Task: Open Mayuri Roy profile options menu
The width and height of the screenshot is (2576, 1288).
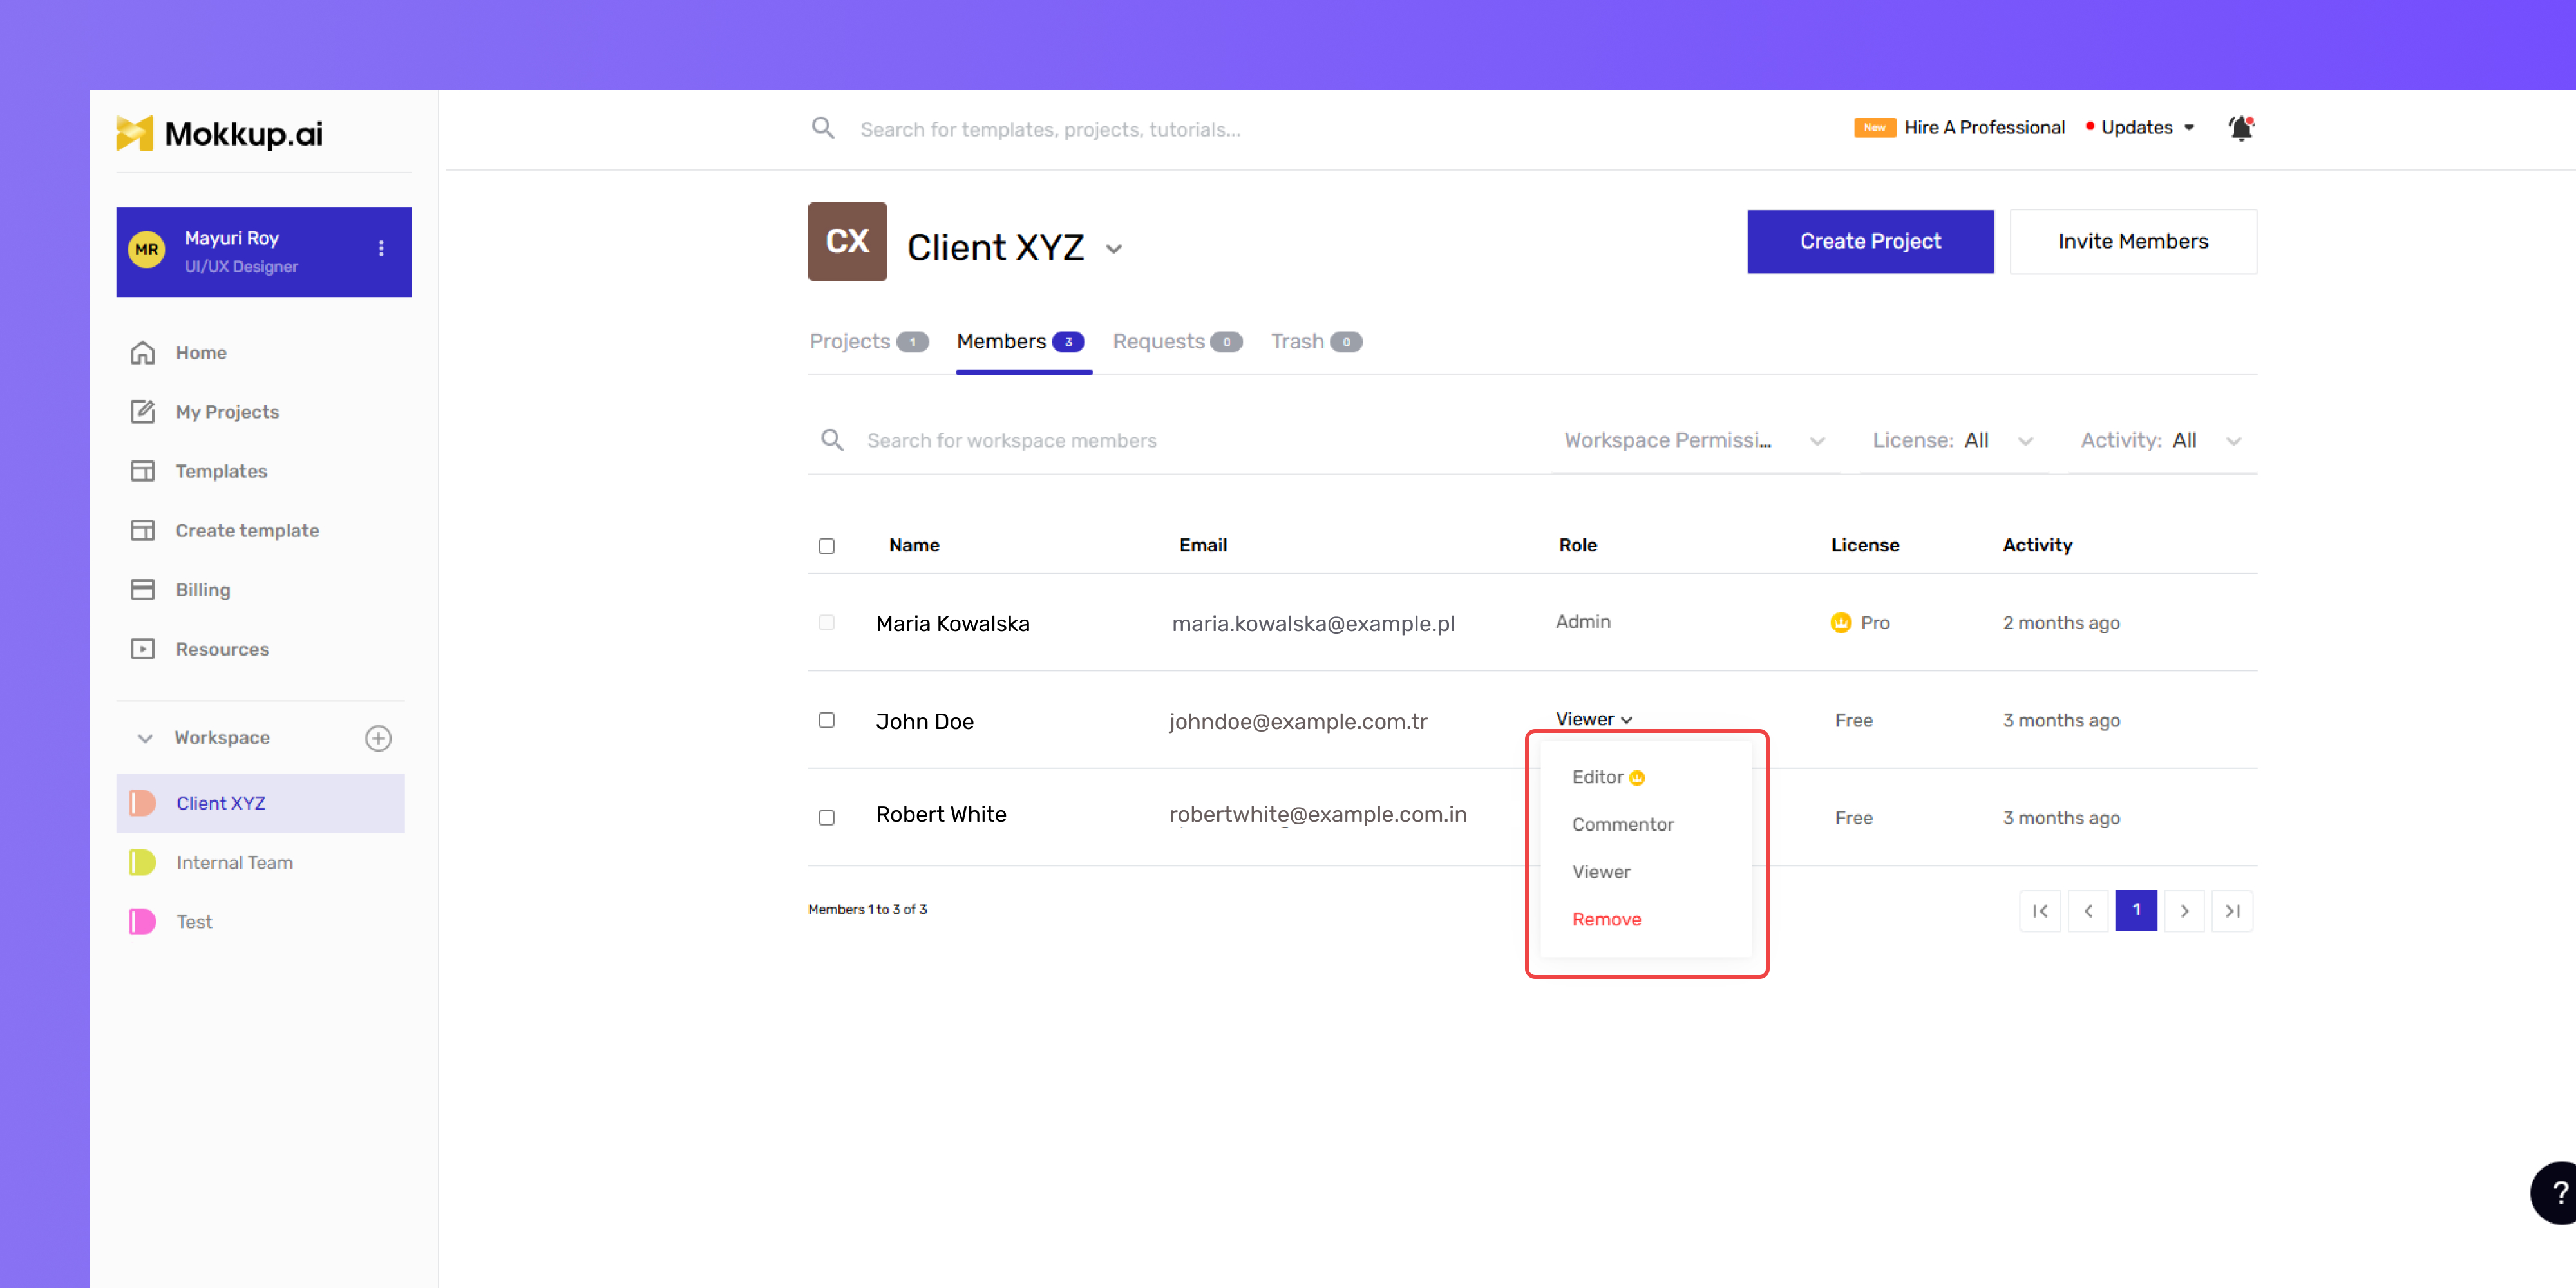Action: (381, 248)
